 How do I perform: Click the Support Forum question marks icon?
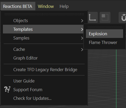click(x=7, y=90)
